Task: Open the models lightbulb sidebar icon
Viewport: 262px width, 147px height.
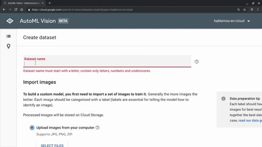Action: point(9,46)
